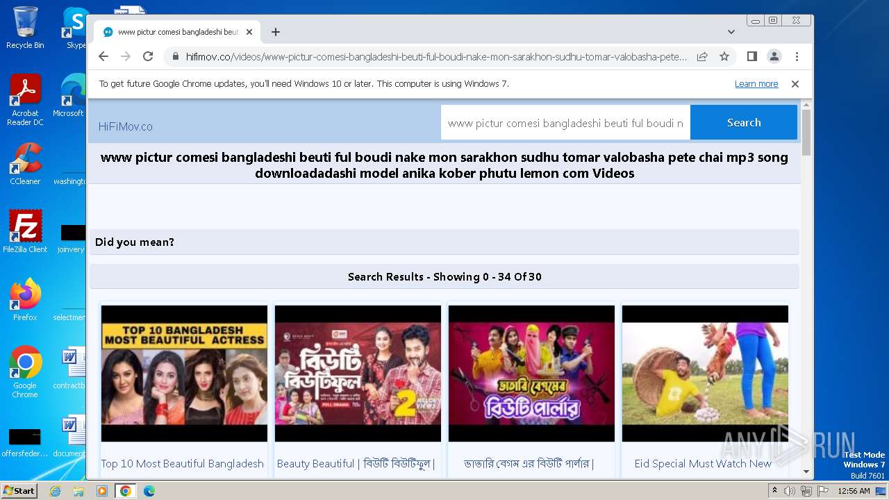Open the offersfeder desktop file
Image resolution: width=889 pixels, height=500 pixels.
pos(25,440)
